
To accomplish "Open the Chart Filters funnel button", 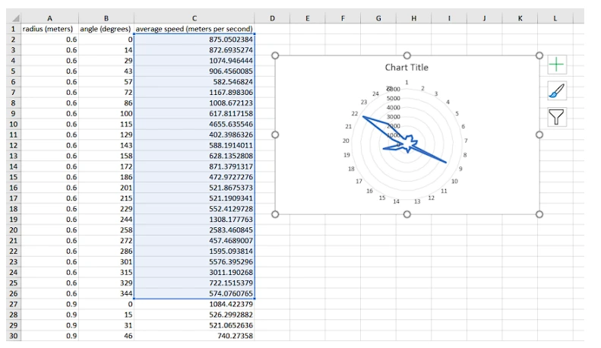I will [x=556, y=116].
